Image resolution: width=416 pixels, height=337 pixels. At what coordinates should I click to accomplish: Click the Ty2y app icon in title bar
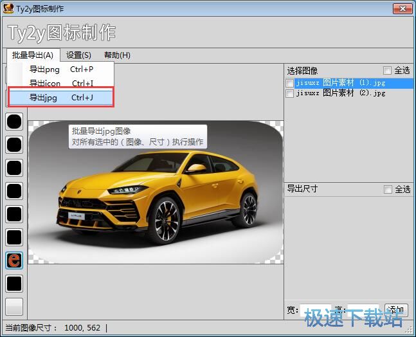click(x=8, y=9)
